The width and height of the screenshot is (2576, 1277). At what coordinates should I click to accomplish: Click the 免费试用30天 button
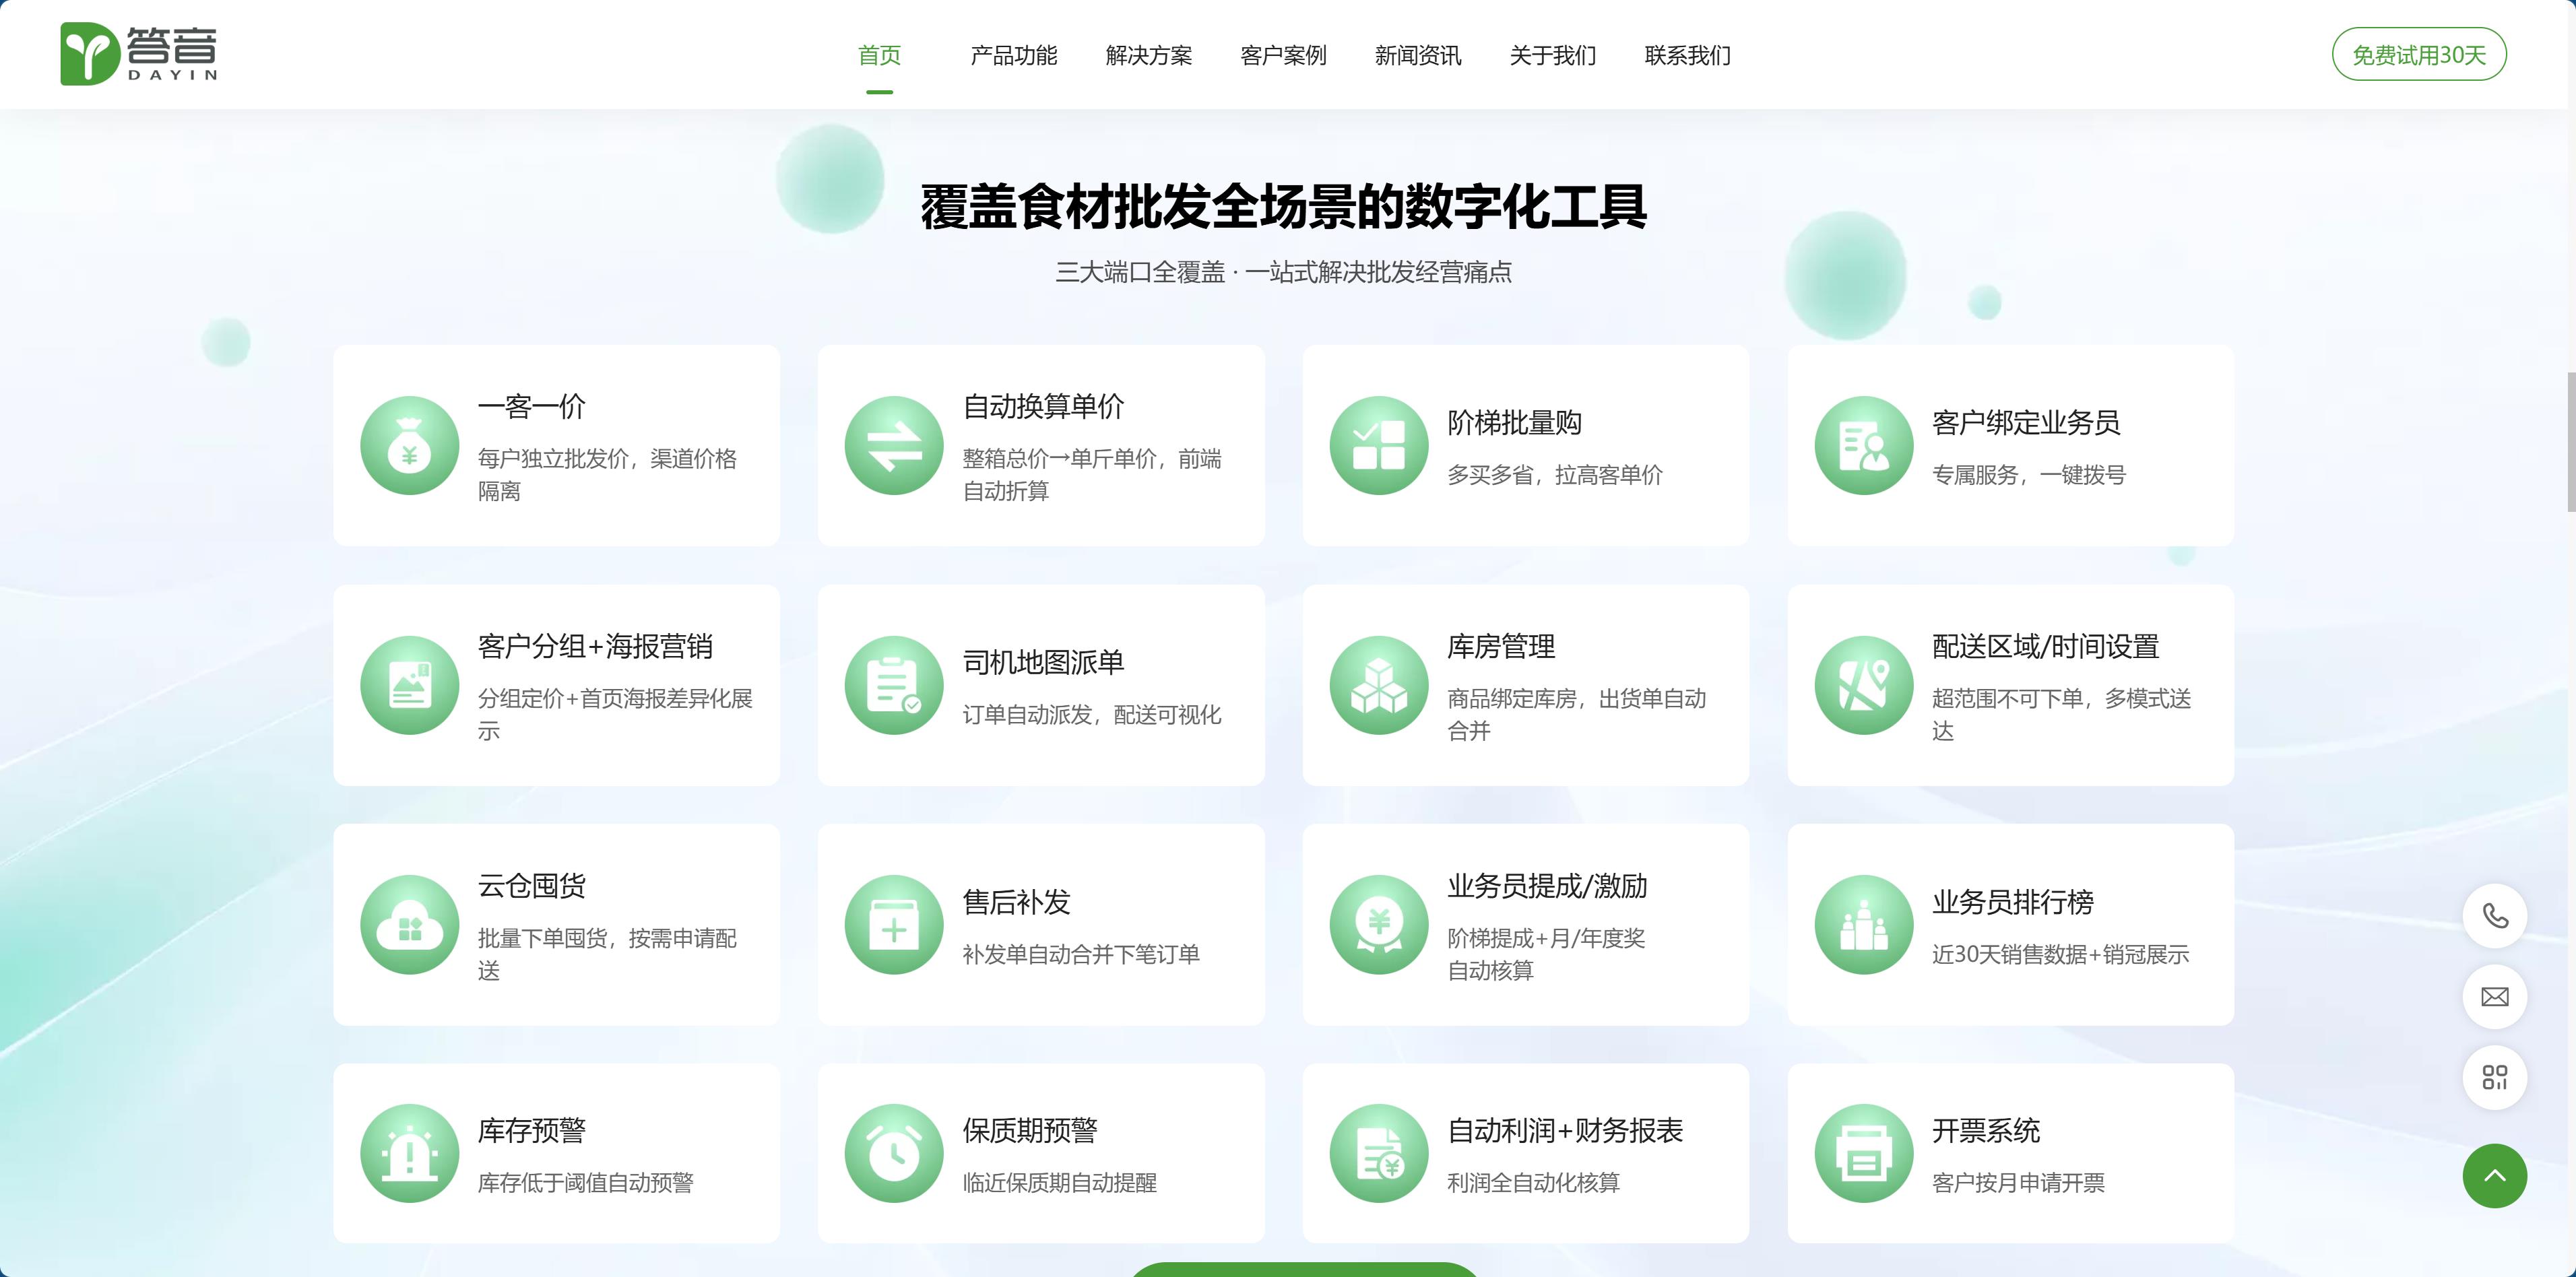2419,54
